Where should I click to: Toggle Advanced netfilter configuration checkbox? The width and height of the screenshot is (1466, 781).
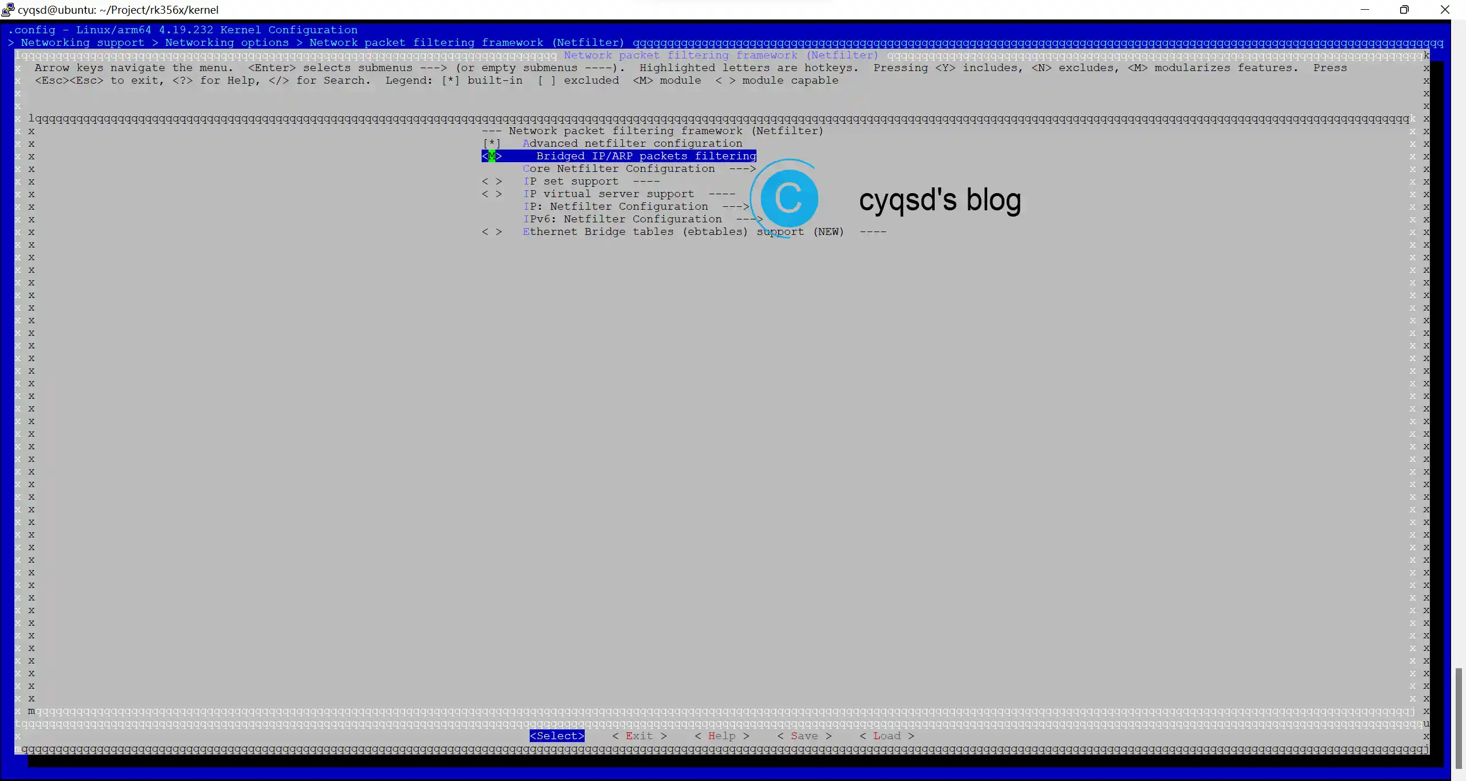click(492, 144)
